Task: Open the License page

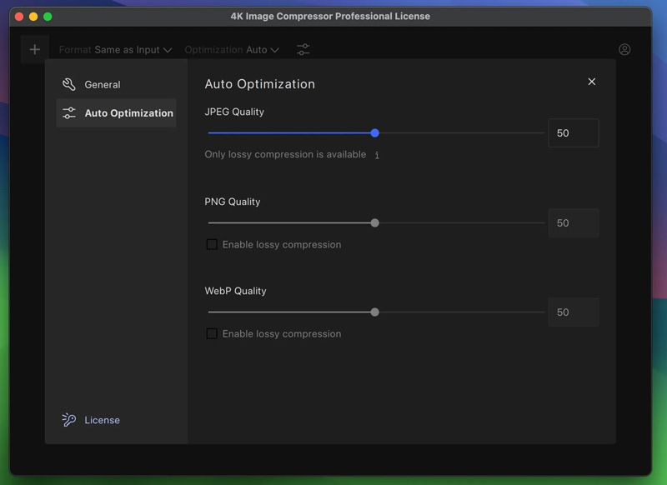Action: [101, 420]
